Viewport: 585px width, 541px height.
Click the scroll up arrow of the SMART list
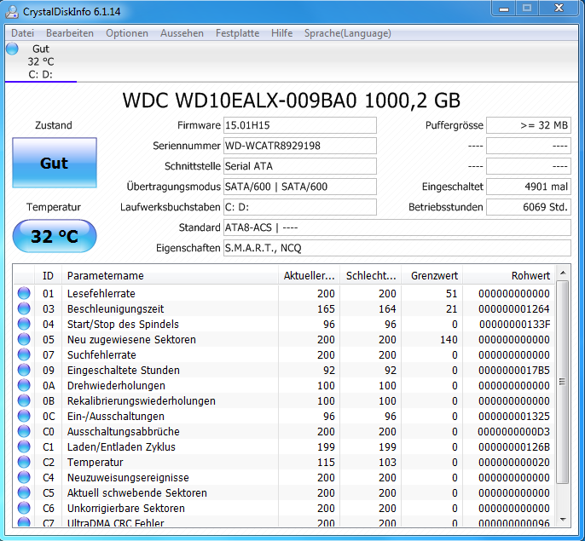(x=563, y=273)
